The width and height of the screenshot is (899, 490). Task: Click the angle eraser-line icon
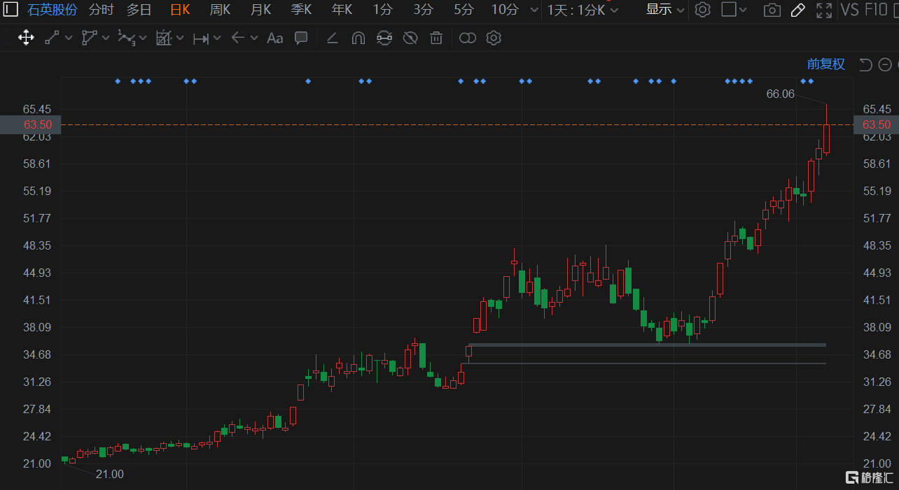(x=332, y=38)
